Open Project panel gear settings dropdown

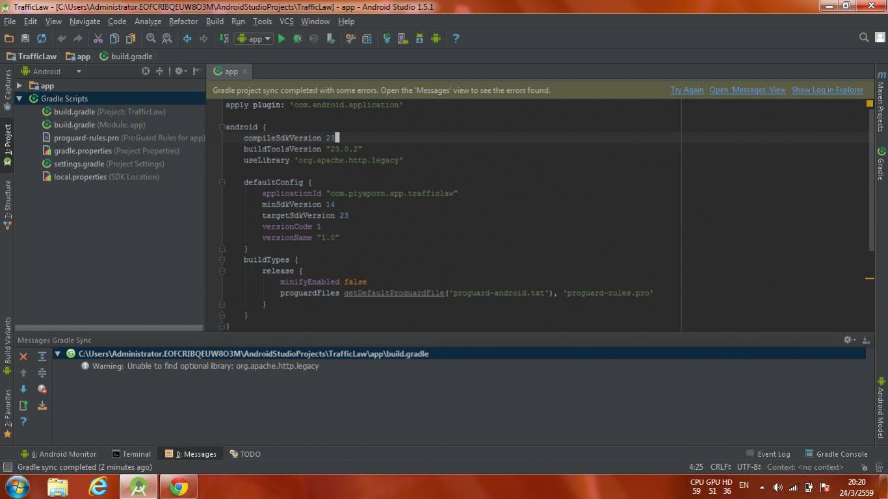(x=180, y=71)
